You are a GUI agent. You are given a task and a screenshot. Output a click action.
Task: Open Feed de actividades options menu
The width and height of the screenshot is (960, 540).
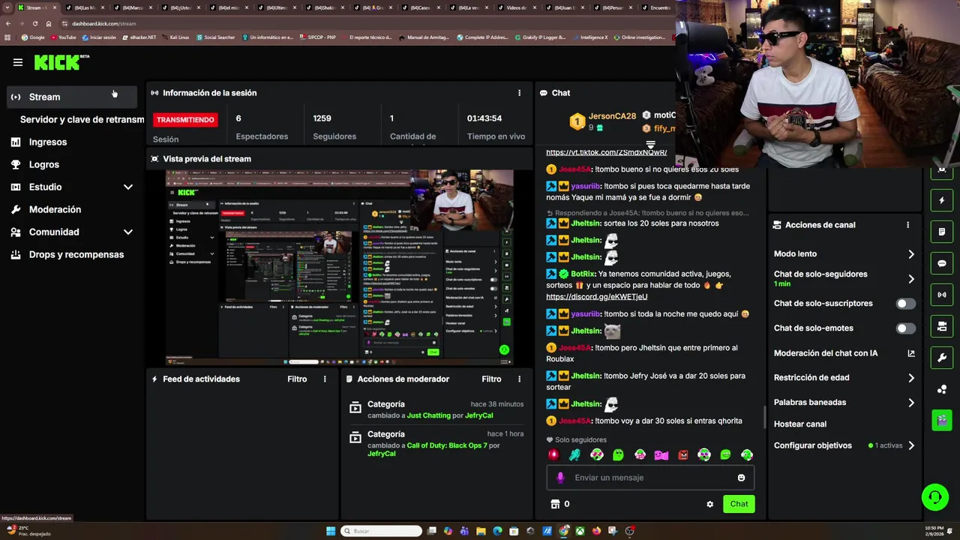click(x=325, y=379)
